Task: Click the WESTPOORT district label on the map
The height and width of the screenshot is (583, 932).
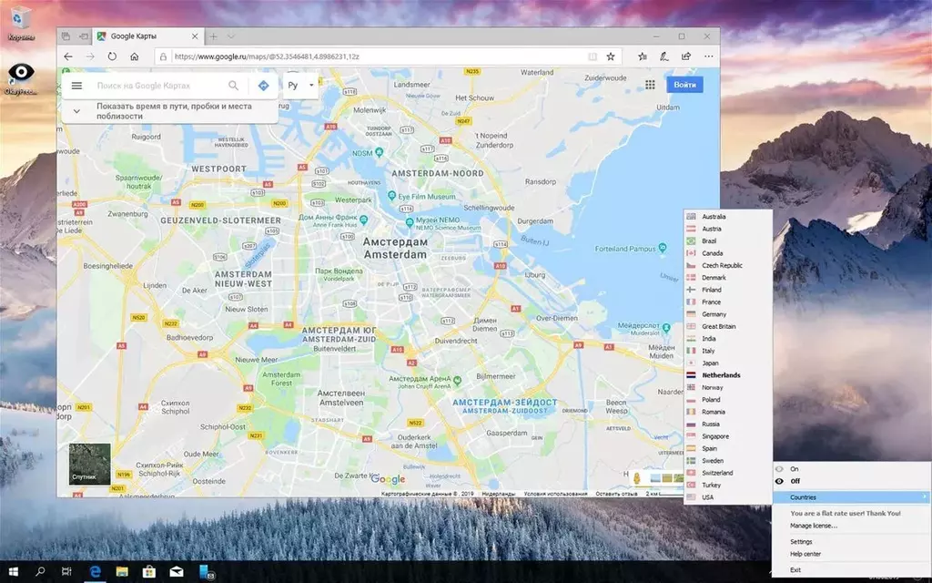Action: 218,169
